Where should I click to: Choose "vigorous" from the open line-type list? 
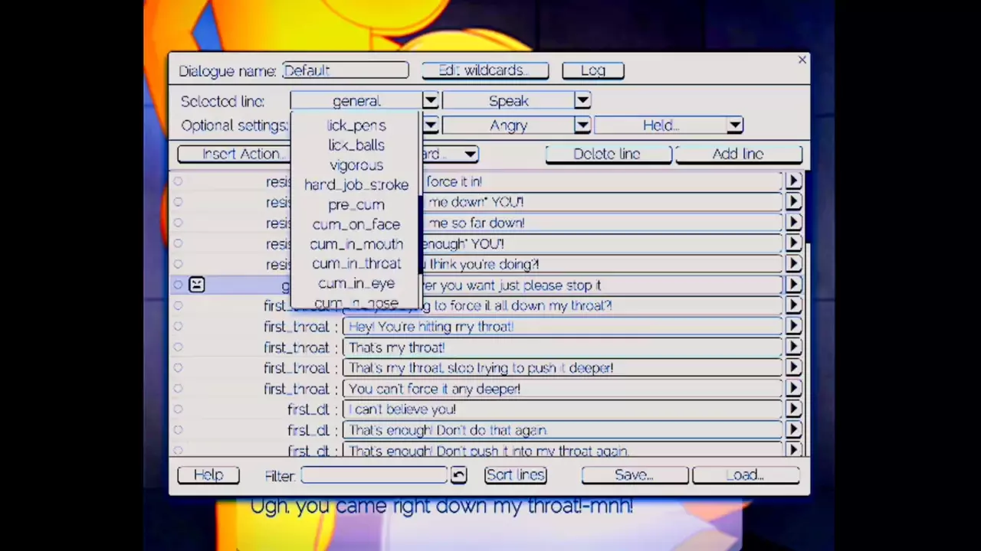tap(356, 165)
